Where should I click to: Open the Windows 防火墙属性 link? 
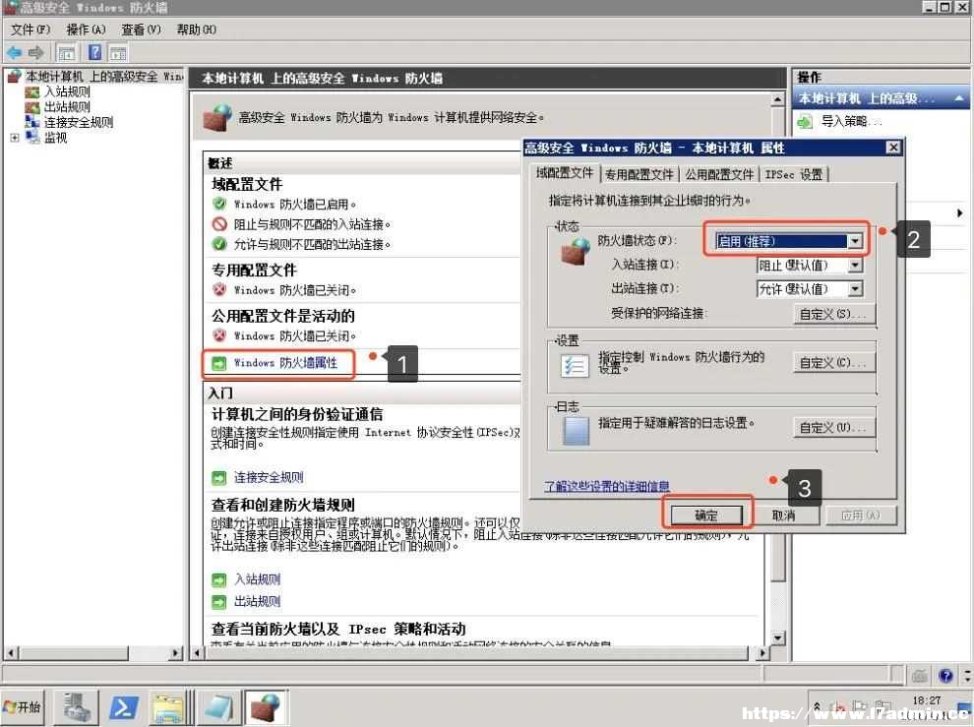[285, 363]
